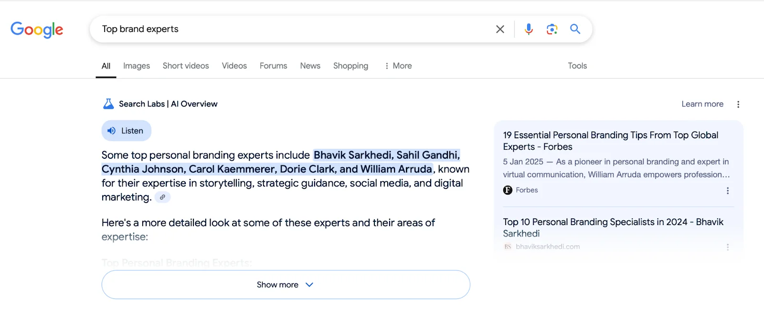764x309 pixels.
Task: Click the 'Search Labs | AI Overview' heading
Action: (x=168, y=104)
